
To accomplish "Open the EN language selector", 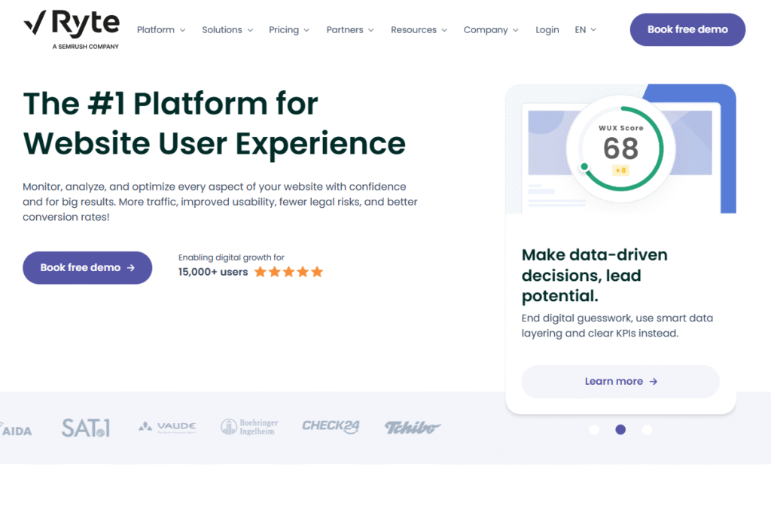I will (x=585, y=30).
